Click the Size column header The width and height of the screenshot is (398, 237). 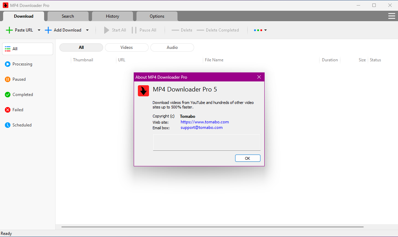(x=362, y=60)
